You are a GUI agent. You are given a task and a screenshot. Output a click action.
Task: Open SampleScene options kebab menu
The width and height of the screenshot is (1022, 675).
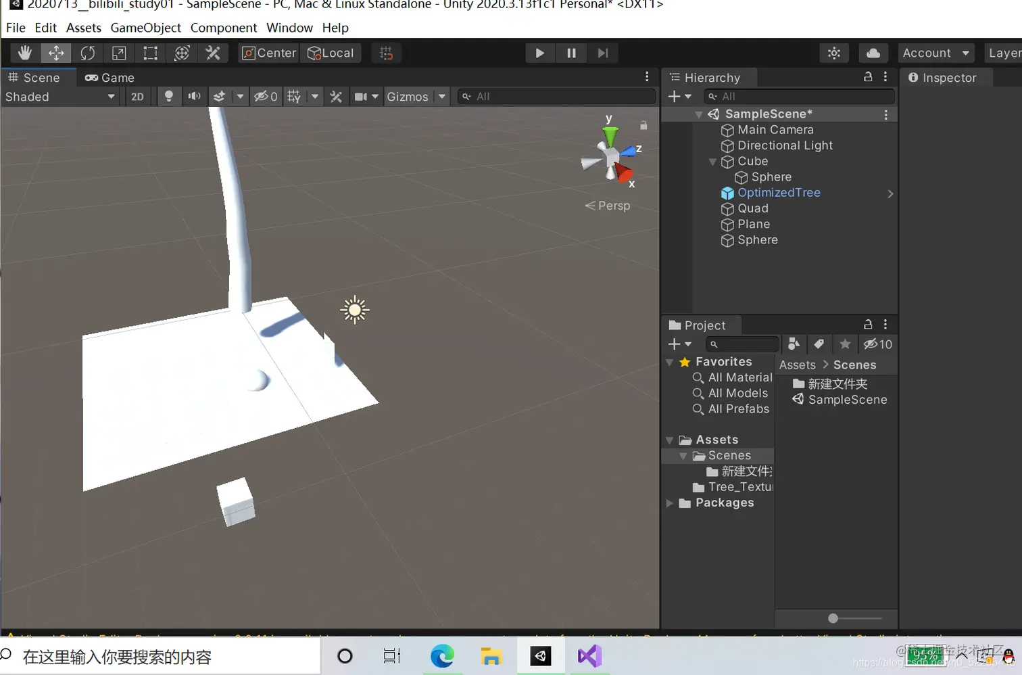tap(885, 115)
